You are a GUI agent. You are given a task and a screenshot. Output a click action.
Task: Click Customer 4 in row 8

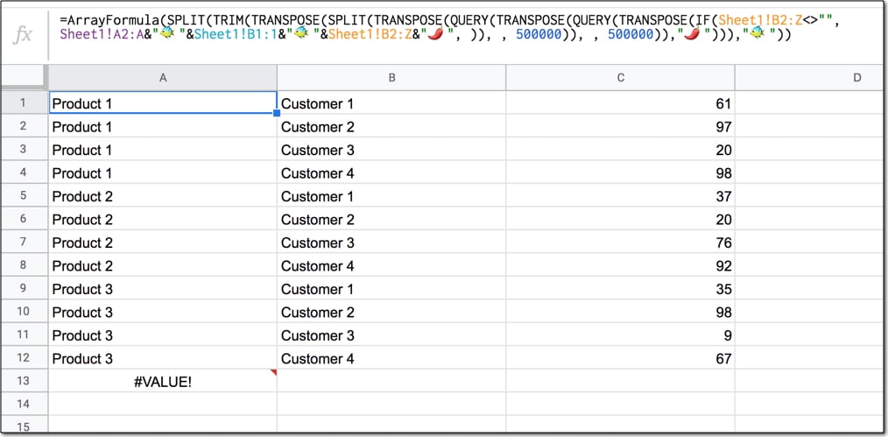(317, 266)
